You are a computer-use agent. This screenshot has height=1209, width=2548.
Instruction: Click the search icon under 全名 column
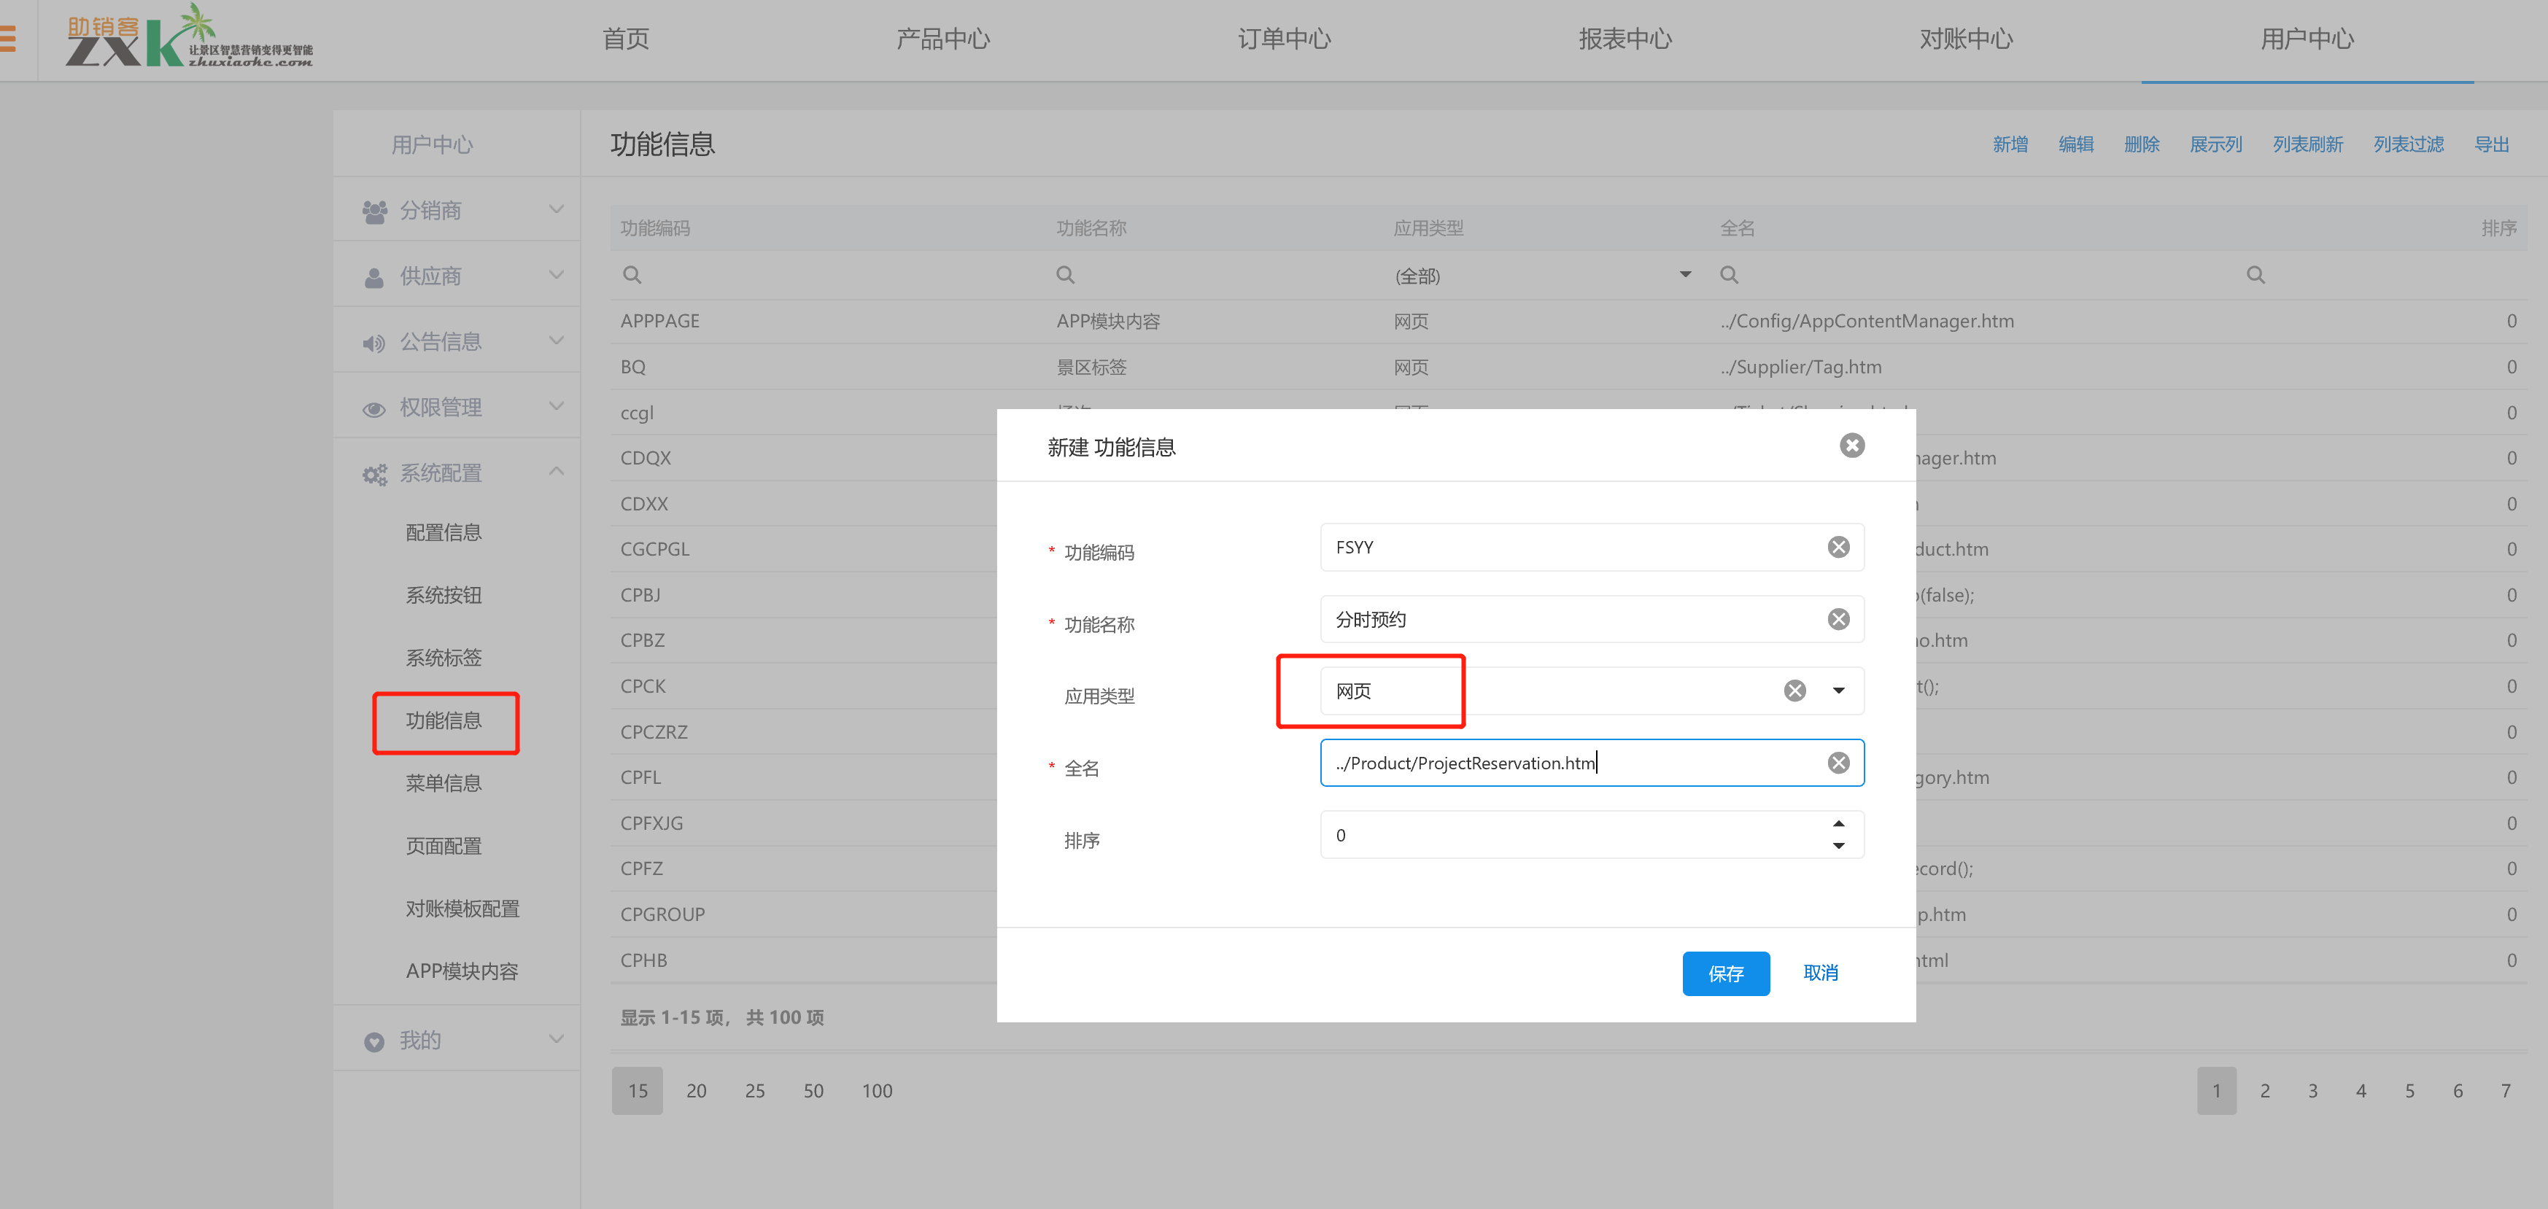click(1729, 275)
